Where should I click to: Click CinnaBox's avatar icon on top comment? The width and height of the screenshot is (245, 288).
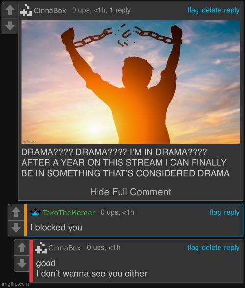pyautogui.click(x=26, y=10)
